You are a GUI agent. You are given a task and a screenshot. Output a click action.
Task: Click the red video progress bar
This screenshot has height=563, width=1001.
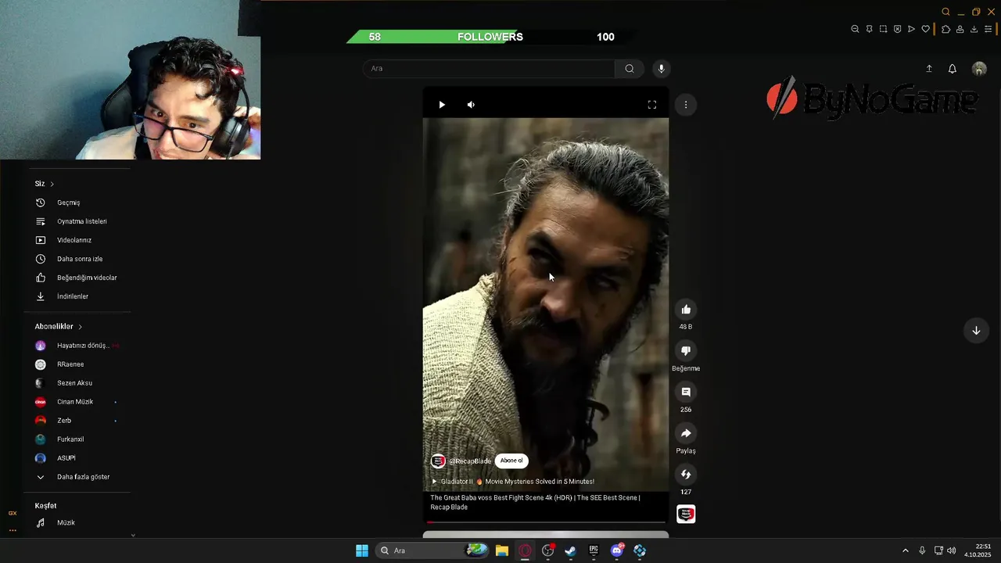coord(546,522)
